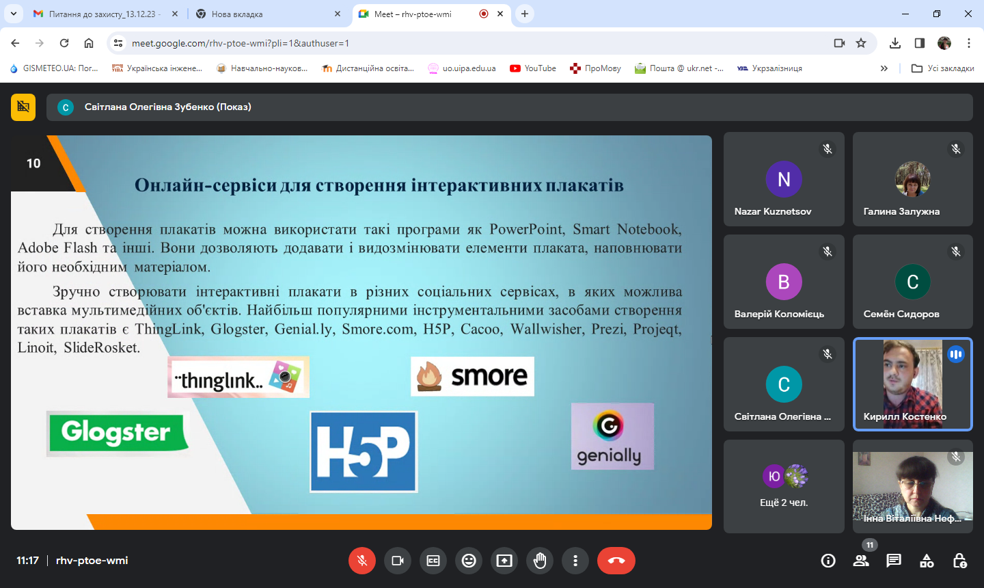Toggle the browser side panel
984x588 pixels.
click(920, 43)
